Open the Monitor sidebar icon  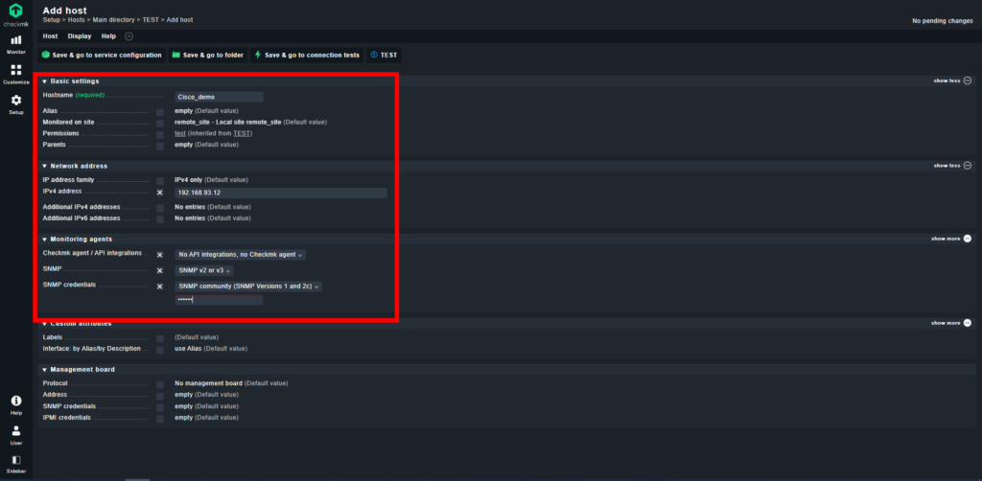point(16,40)
